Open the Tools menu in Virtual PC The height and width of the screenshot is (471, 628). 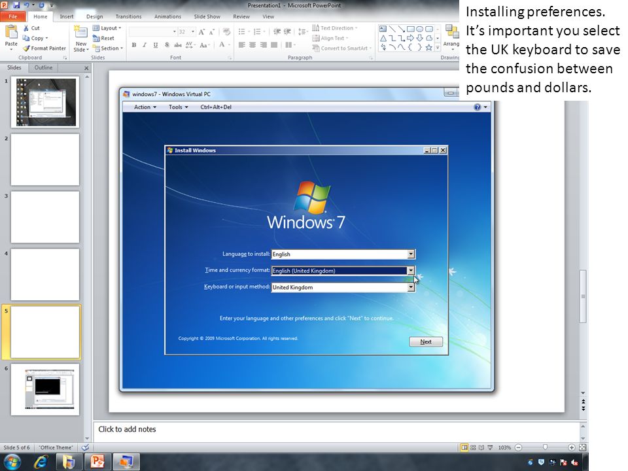pyautogui.click(x=178, y=107)
